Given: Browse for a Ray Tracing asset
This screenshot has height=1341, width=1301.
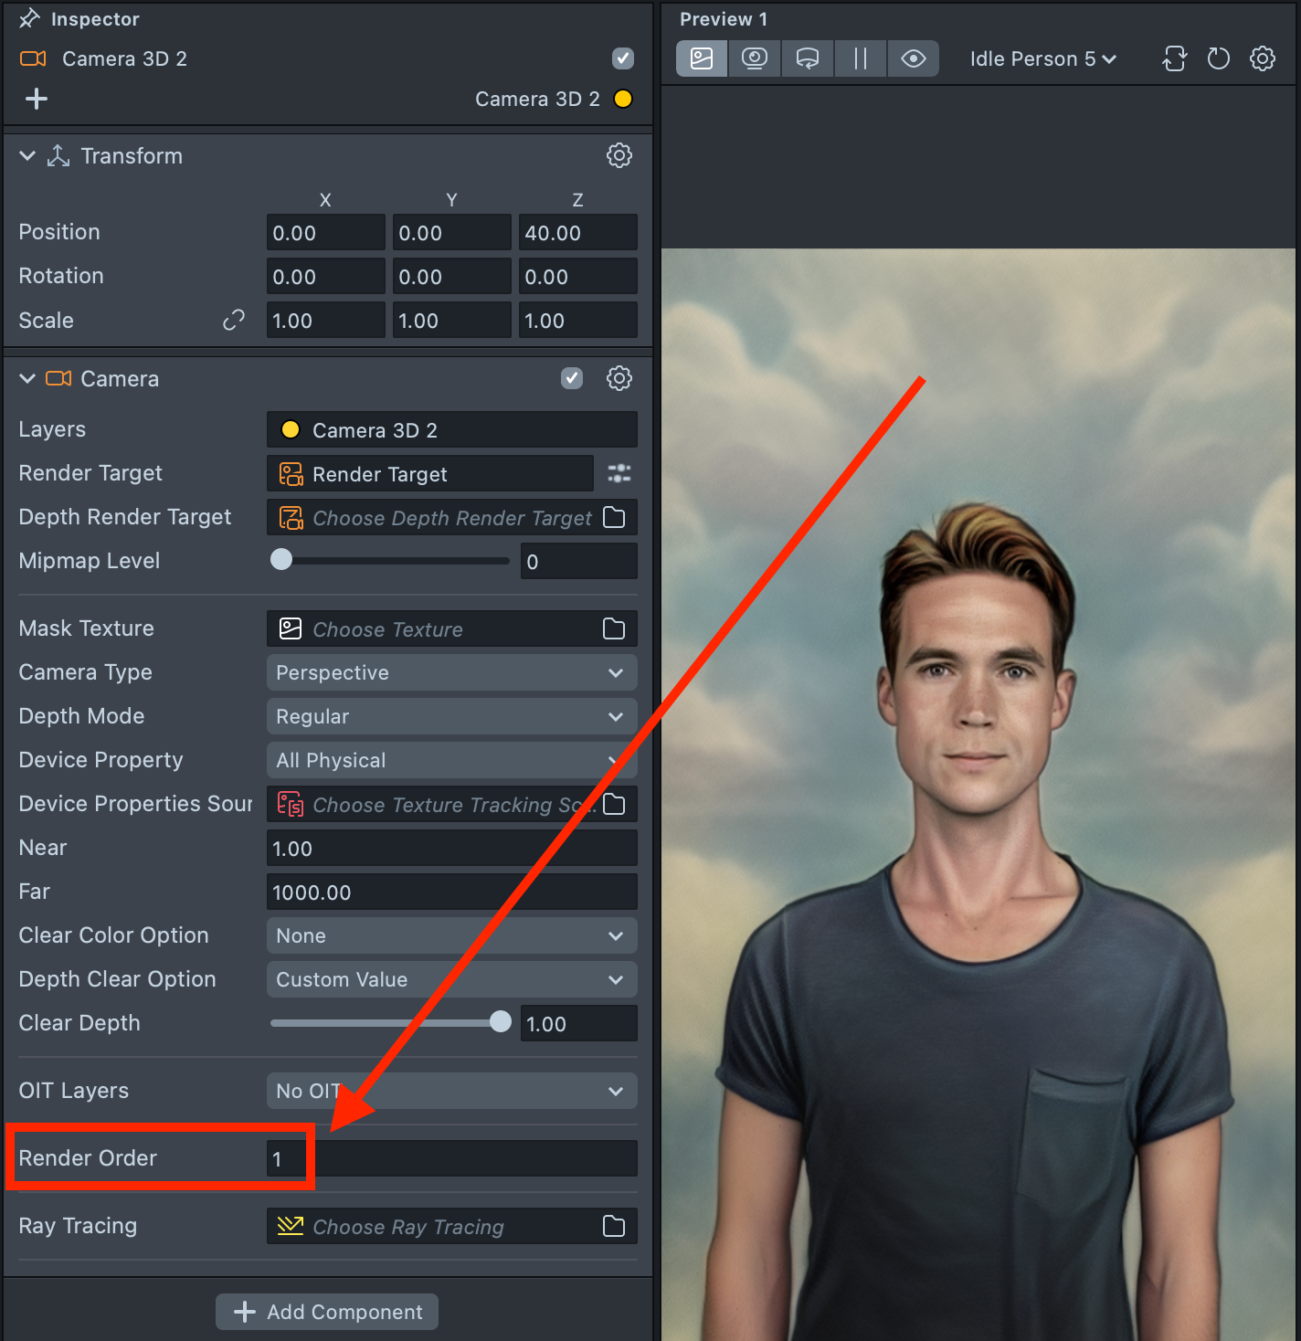Looking at the screenshot, I should tap(614, 1227).
